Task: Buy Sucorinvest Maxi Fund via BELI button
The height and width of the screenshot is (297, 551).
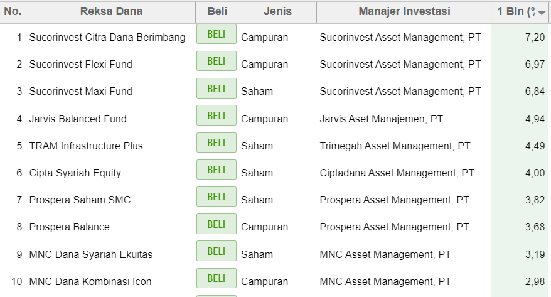Action: [217, 89]
